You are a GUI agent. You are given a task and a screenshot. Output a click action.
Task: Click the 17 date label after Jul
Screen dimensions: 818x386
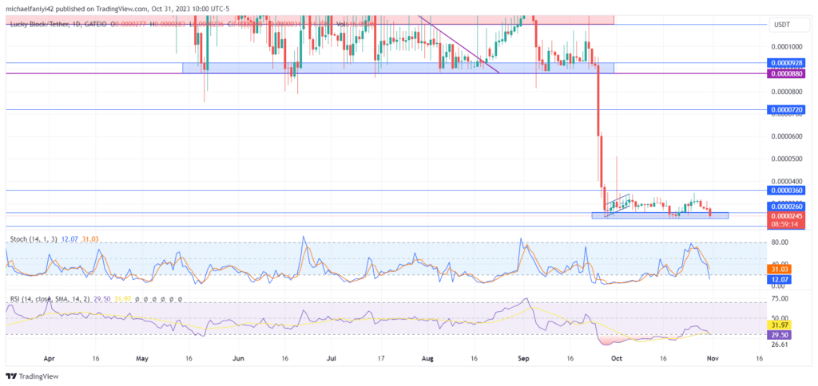point(381,359)
